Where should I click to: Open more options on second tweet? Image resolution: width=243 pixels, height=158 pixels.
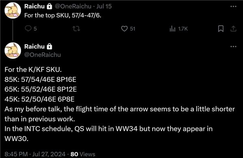[x=233, y=47]
